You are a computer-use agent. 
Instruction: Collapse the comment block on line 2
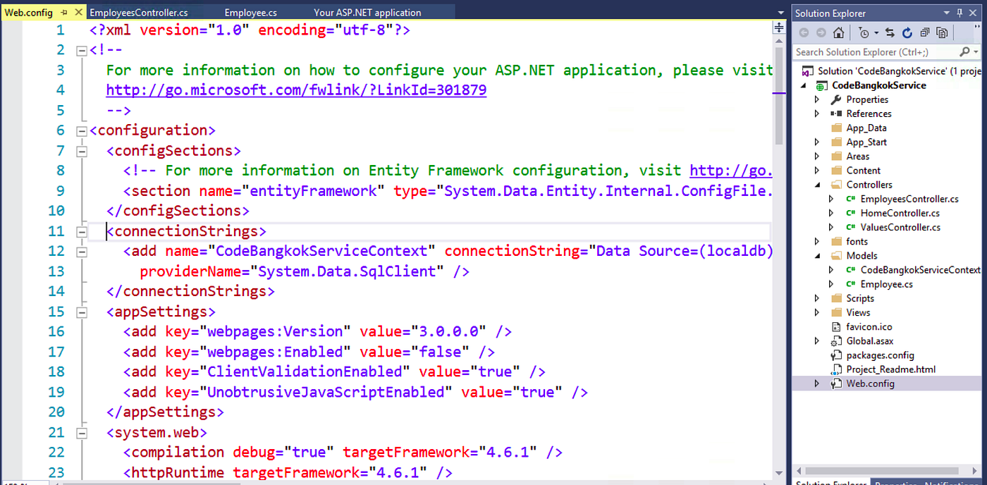click(x=82, y=49)
